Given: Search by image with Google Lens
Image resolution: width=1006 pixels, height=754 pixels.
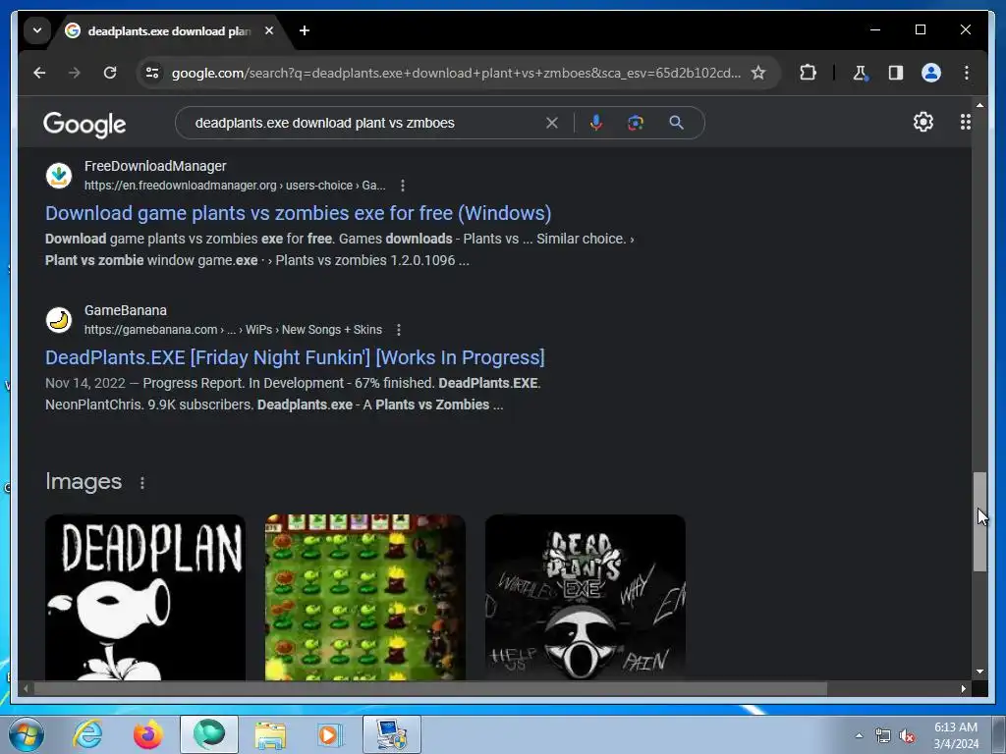Looking at the screenshot, I should click(x=636, y=123).
